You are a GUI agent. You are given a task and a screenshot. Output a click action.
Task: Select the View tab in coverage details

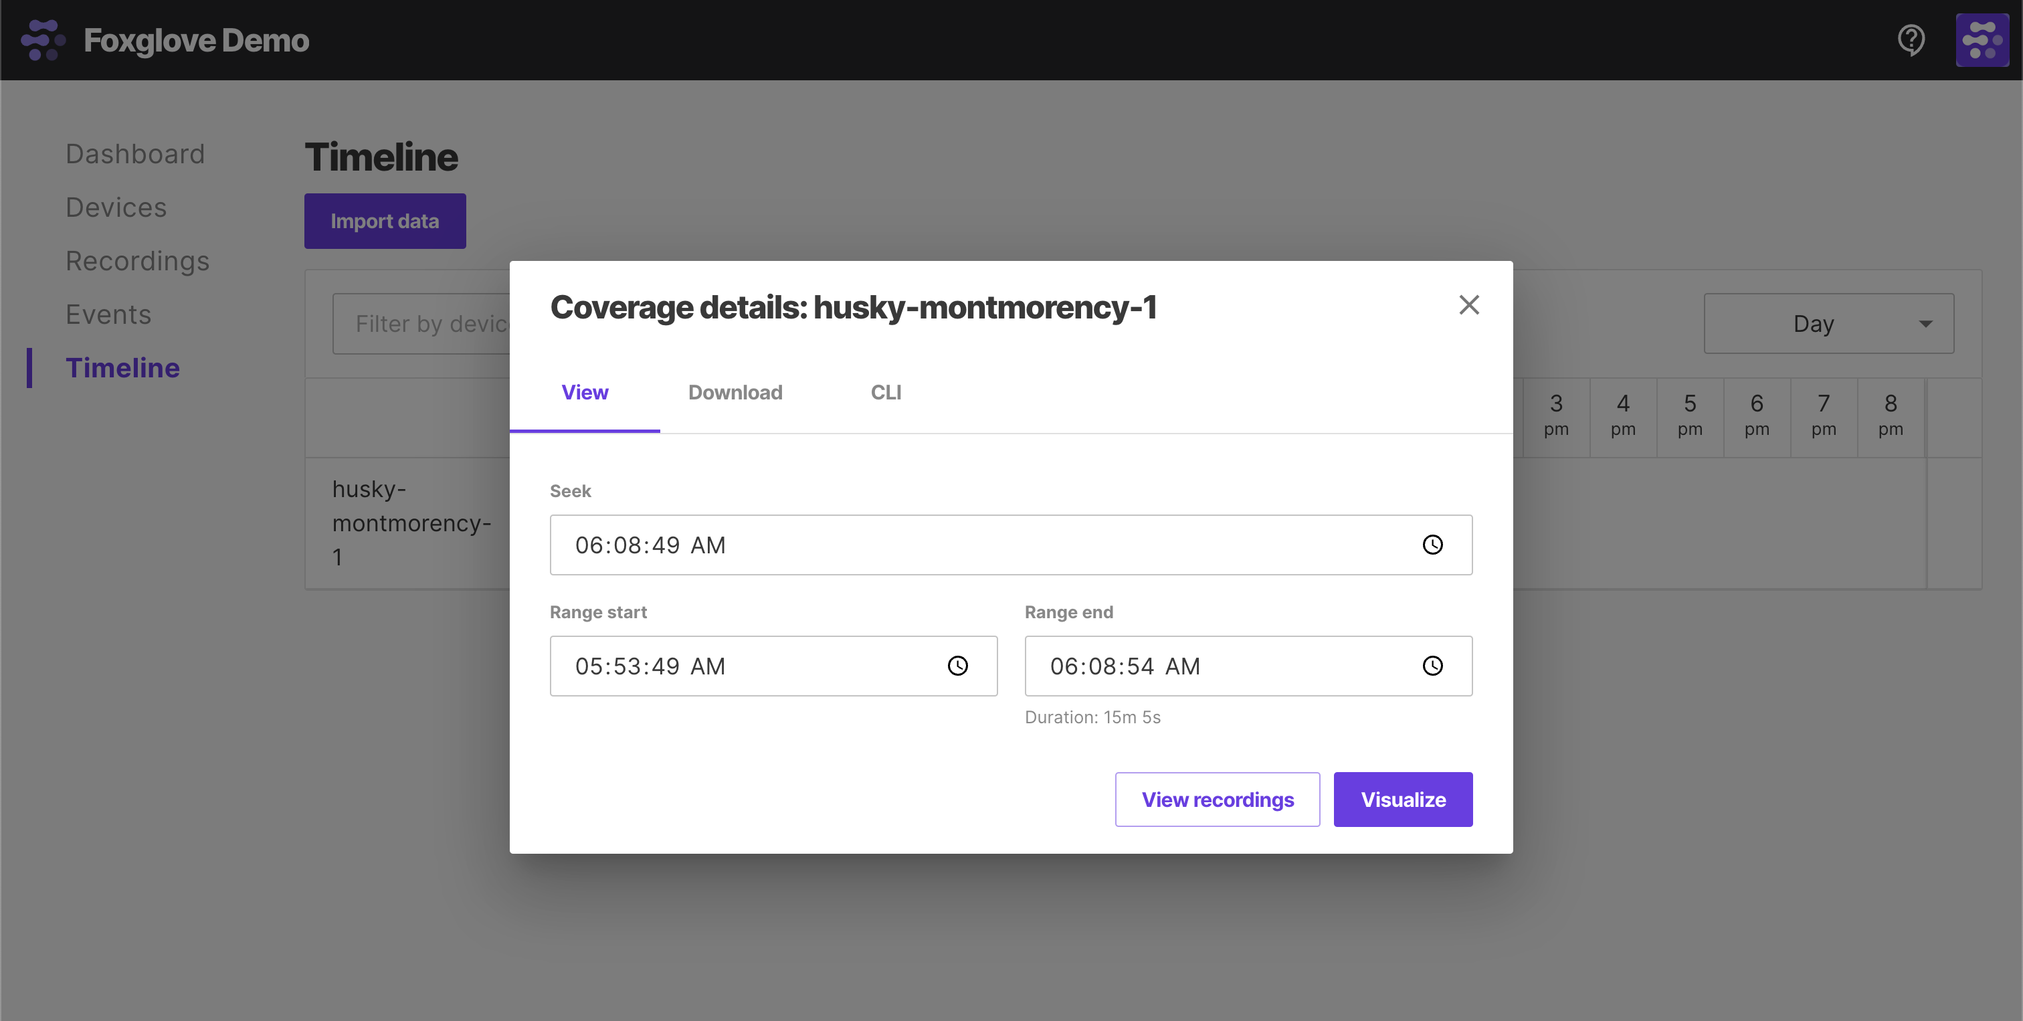click(585, 391)
